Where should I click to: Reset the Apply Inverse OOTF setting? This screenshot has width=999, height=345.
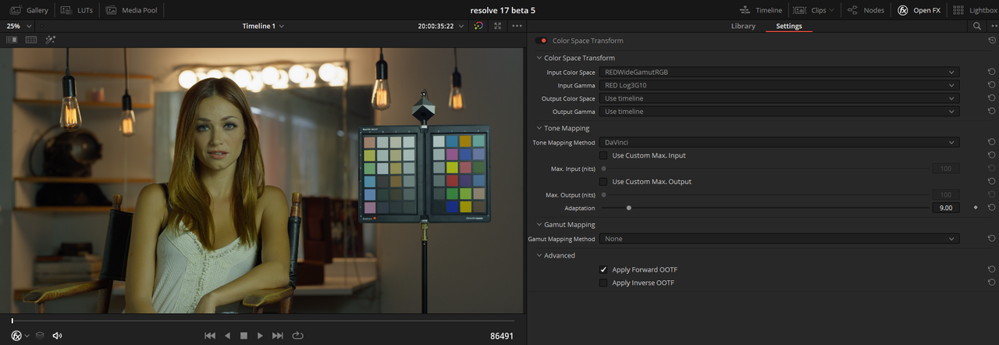click(991, 283)
